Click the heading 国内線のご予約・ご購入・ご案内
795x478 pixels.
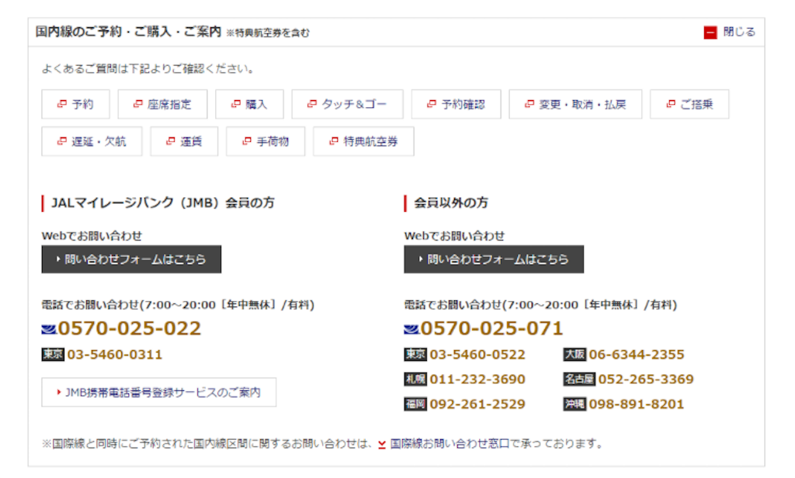click(x=128, y=32)
